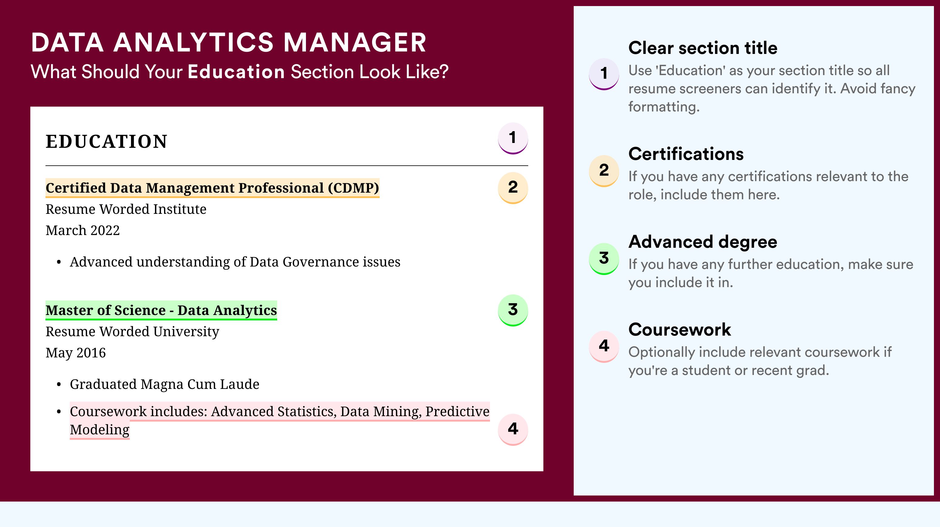Click the DATA ANALYTICS MANAGER heading
The width and height of the screenshot is (940, 527).
(229, 42)
